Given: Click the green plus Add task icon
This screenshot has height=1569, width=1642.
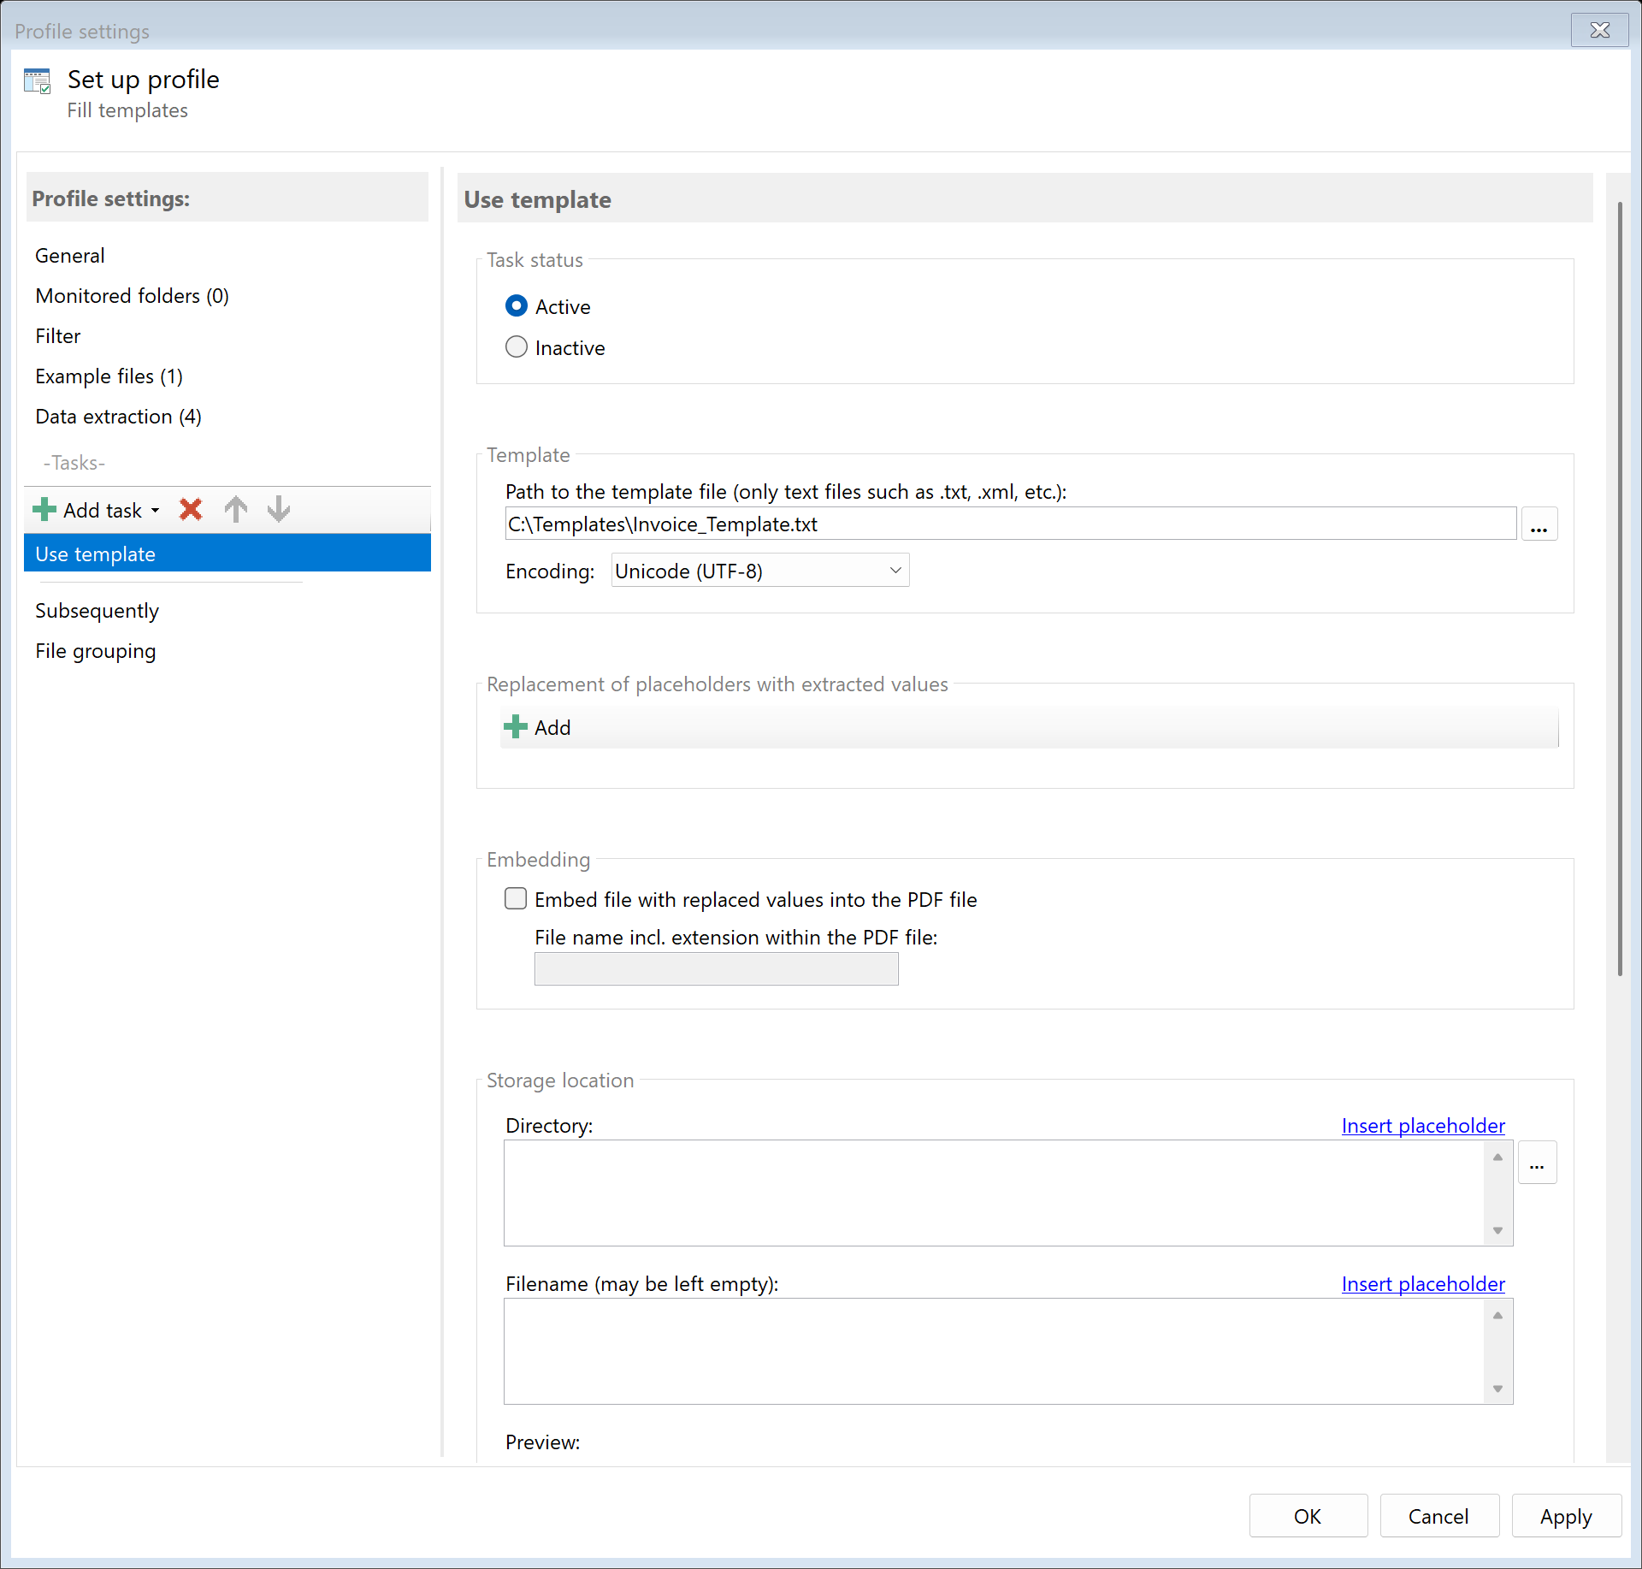Looking at the screenshot, I should pyautogui.click(x=44, y=510).
